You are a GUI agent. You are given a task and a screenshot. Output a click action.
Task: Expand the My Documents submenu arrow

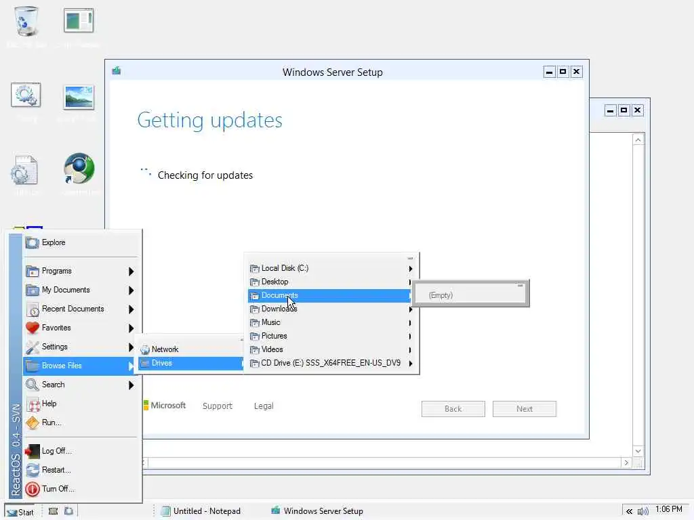click(x=131, y=290)
